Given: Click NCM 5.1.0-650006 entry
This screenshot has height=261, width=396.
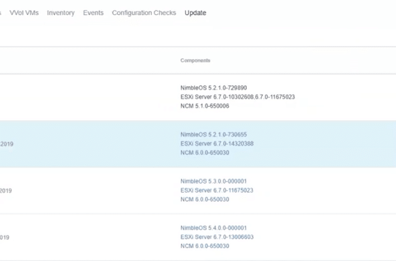Looking at the screenshot, I should 205,106.
